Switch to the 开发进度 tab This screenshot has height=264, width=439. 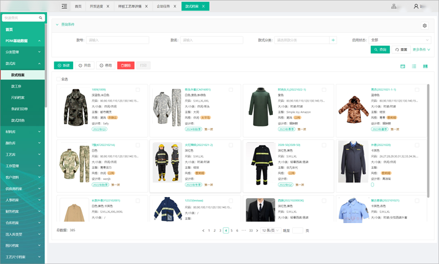click(97, 7)
